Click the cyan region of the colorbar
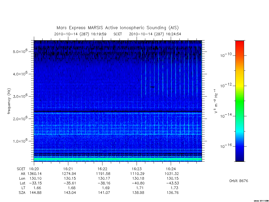Screen dimensions: 269x202 [x=240, y=130]
